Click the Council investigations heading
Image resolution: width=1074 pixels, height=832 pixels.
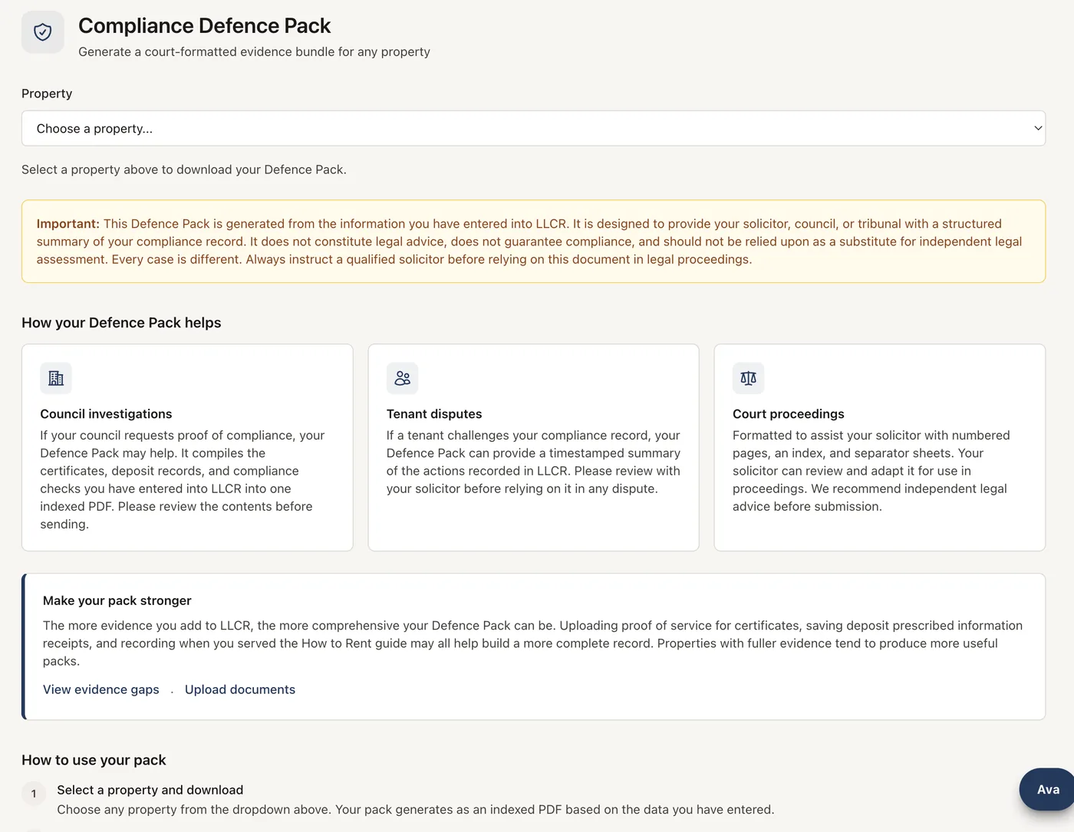106,414
